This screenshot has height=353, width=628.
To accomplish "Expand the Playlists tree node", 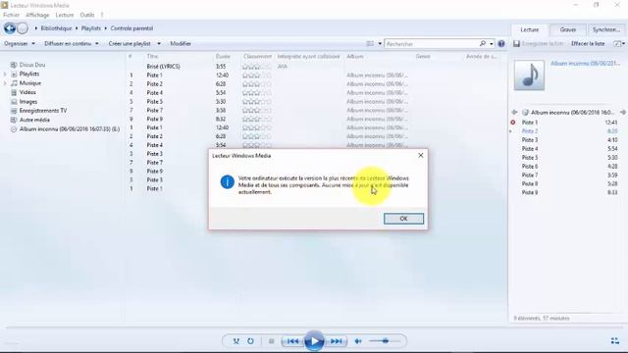I will tap(5, 75).
